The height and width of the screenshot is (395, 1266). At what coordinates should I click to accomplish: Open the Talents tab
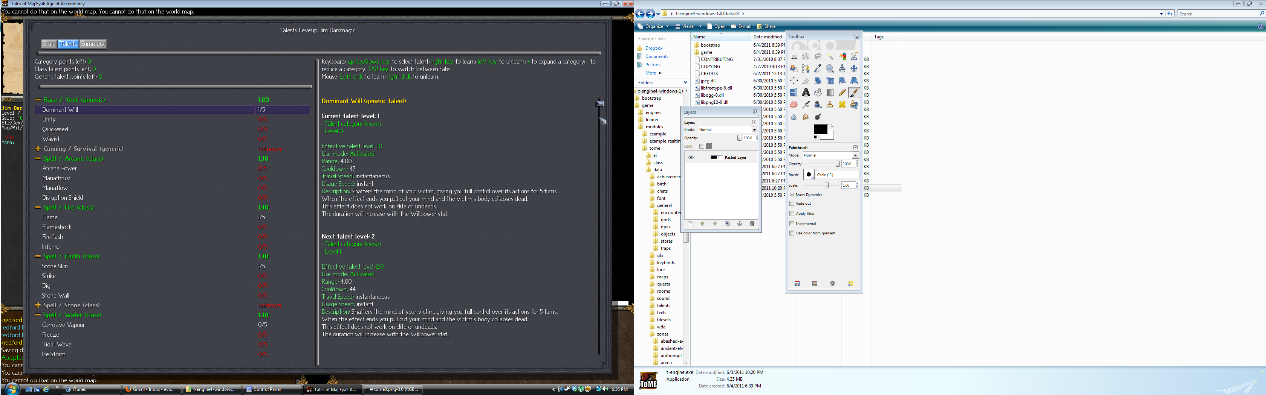[x=68, y=44]
